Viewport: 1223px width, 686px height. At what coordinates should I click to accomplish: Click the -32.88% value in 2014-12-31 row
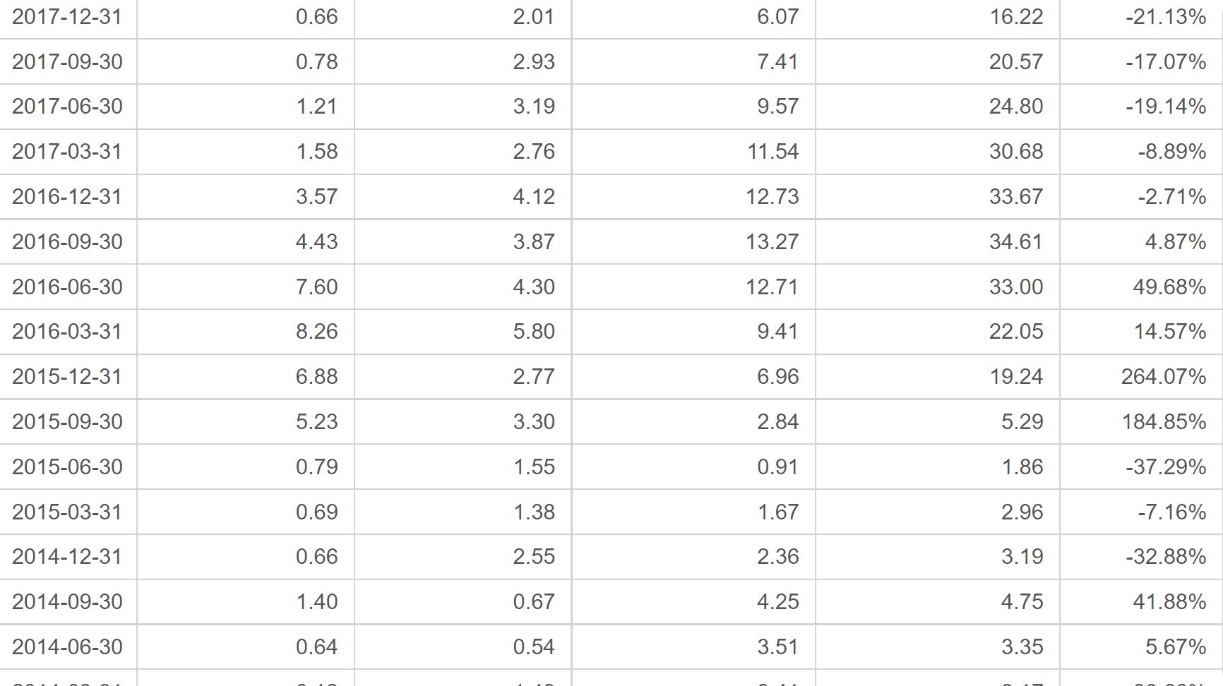point(1141,557)
